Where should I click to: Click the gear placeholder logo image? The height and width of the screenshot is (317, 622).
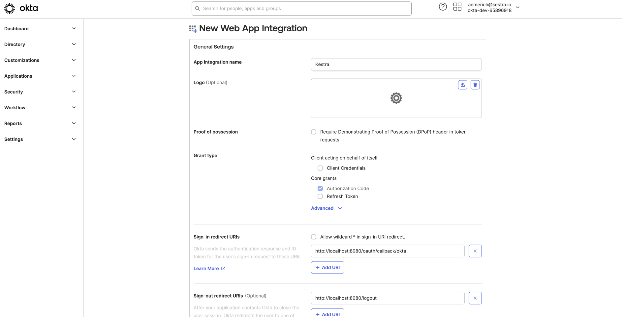point(396,98)
